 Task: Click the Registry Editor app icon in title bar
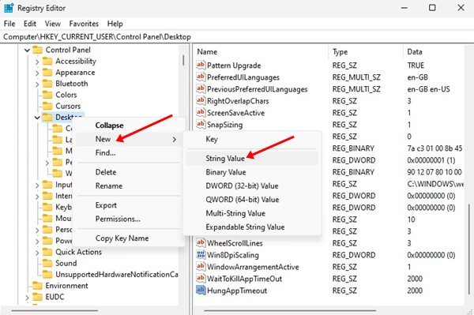(9, 8)
